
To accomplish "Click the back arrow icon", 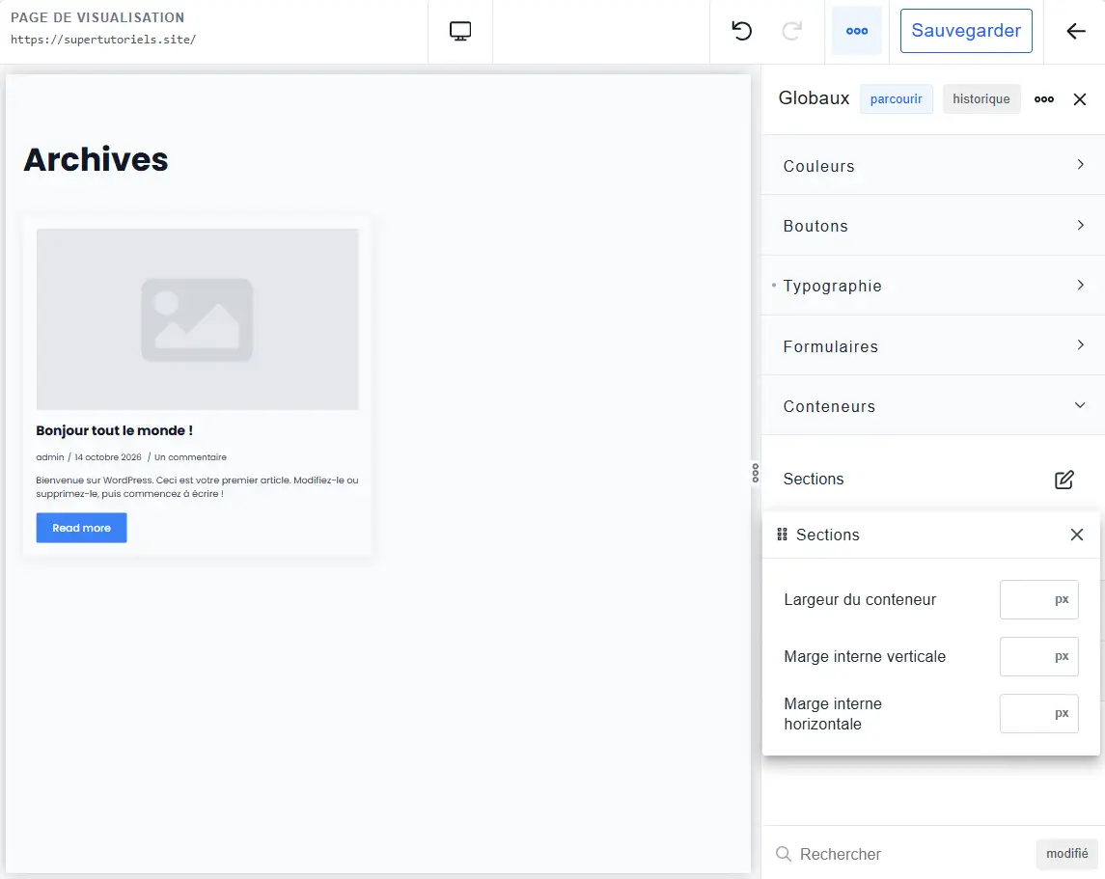I will 1075,31.
